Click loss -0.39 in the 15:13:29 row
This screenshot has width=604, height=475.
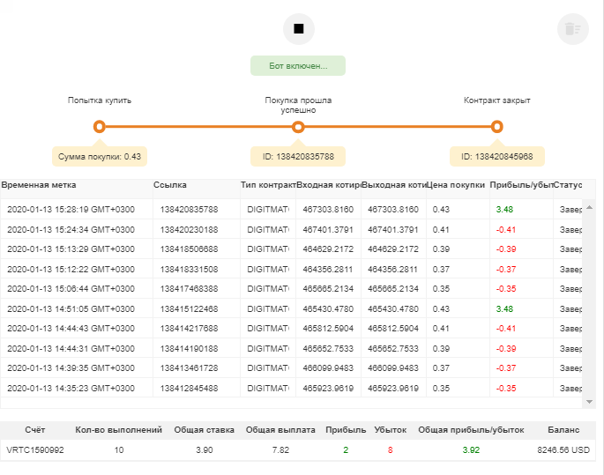click(506, 249)
